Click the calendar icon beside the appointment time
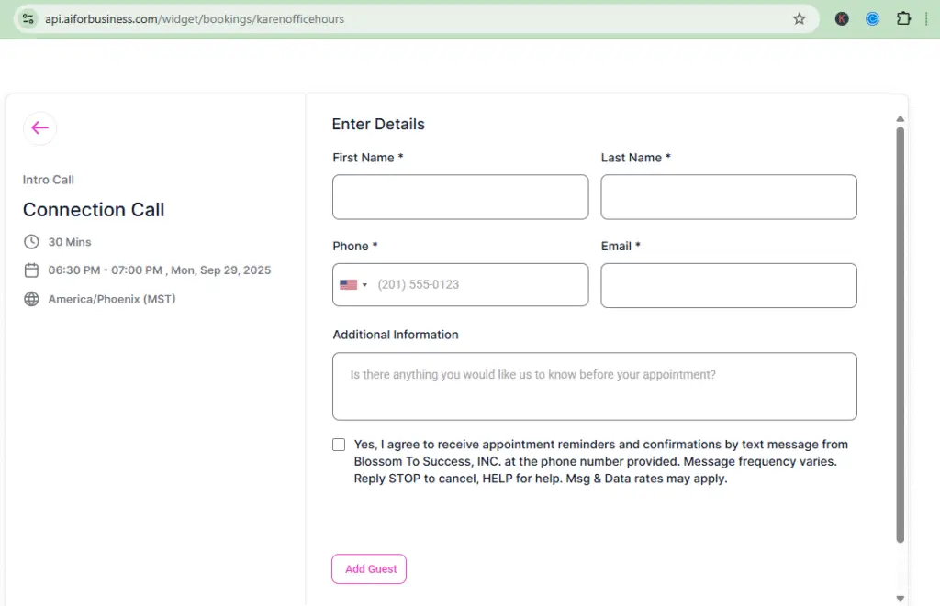 click(31, 270)
